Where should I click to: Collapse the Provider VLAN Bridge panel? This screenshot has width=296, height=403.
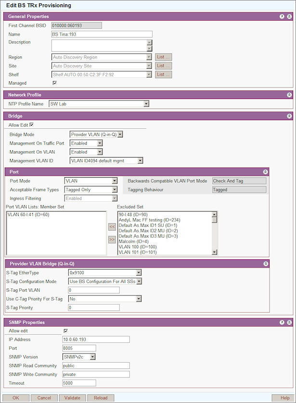(x=265, y=264)
